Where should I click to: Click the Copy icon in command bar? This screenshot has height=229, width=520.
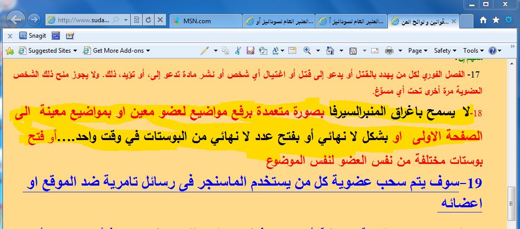pos(226,51)
